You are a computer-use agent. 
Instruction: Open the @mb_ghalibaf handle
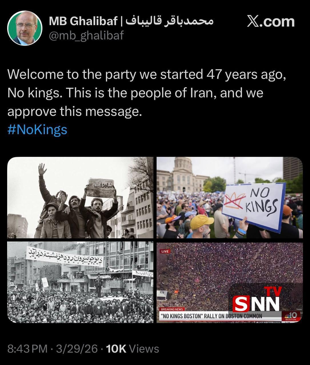[87, 35]
